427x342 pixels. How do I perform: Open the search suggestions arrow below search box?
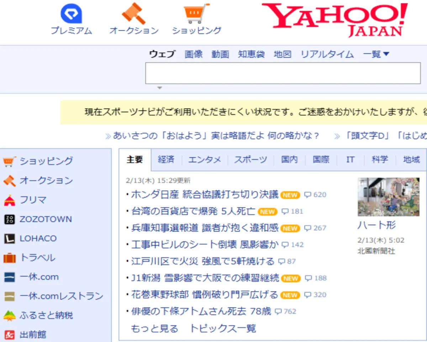tap(159, 88)
